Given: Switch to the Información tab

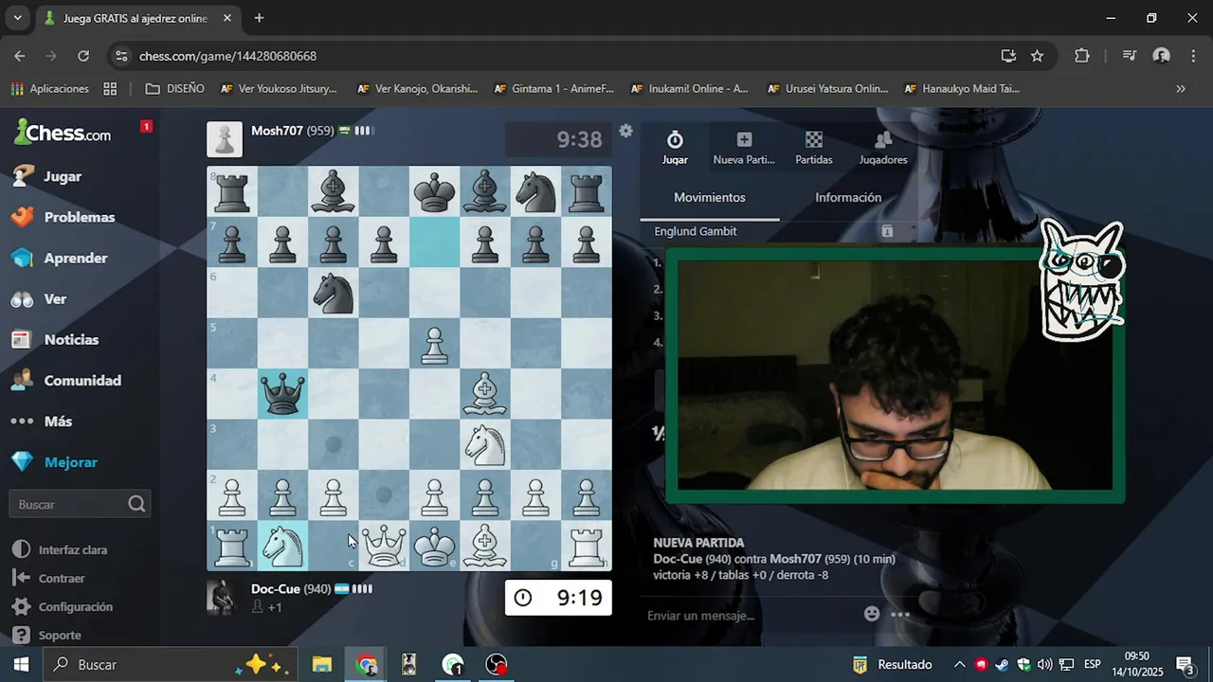Looking at the screenshot, I should pos(848,197).
